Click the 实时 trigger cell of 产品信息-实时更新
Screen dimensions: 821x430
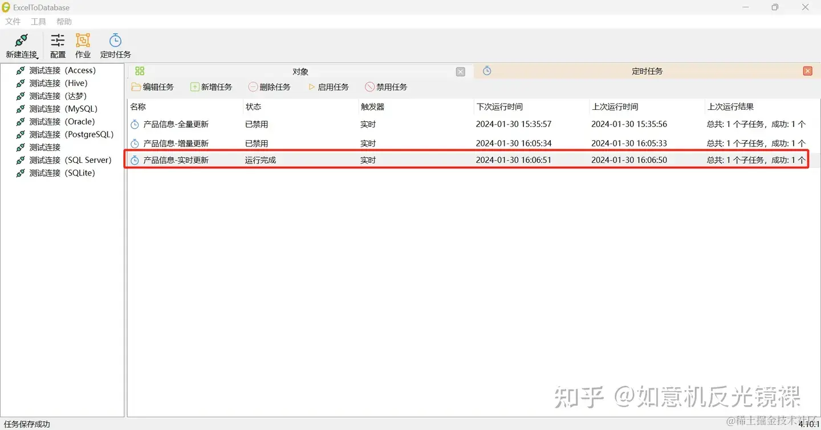click(x=368, y=161)
